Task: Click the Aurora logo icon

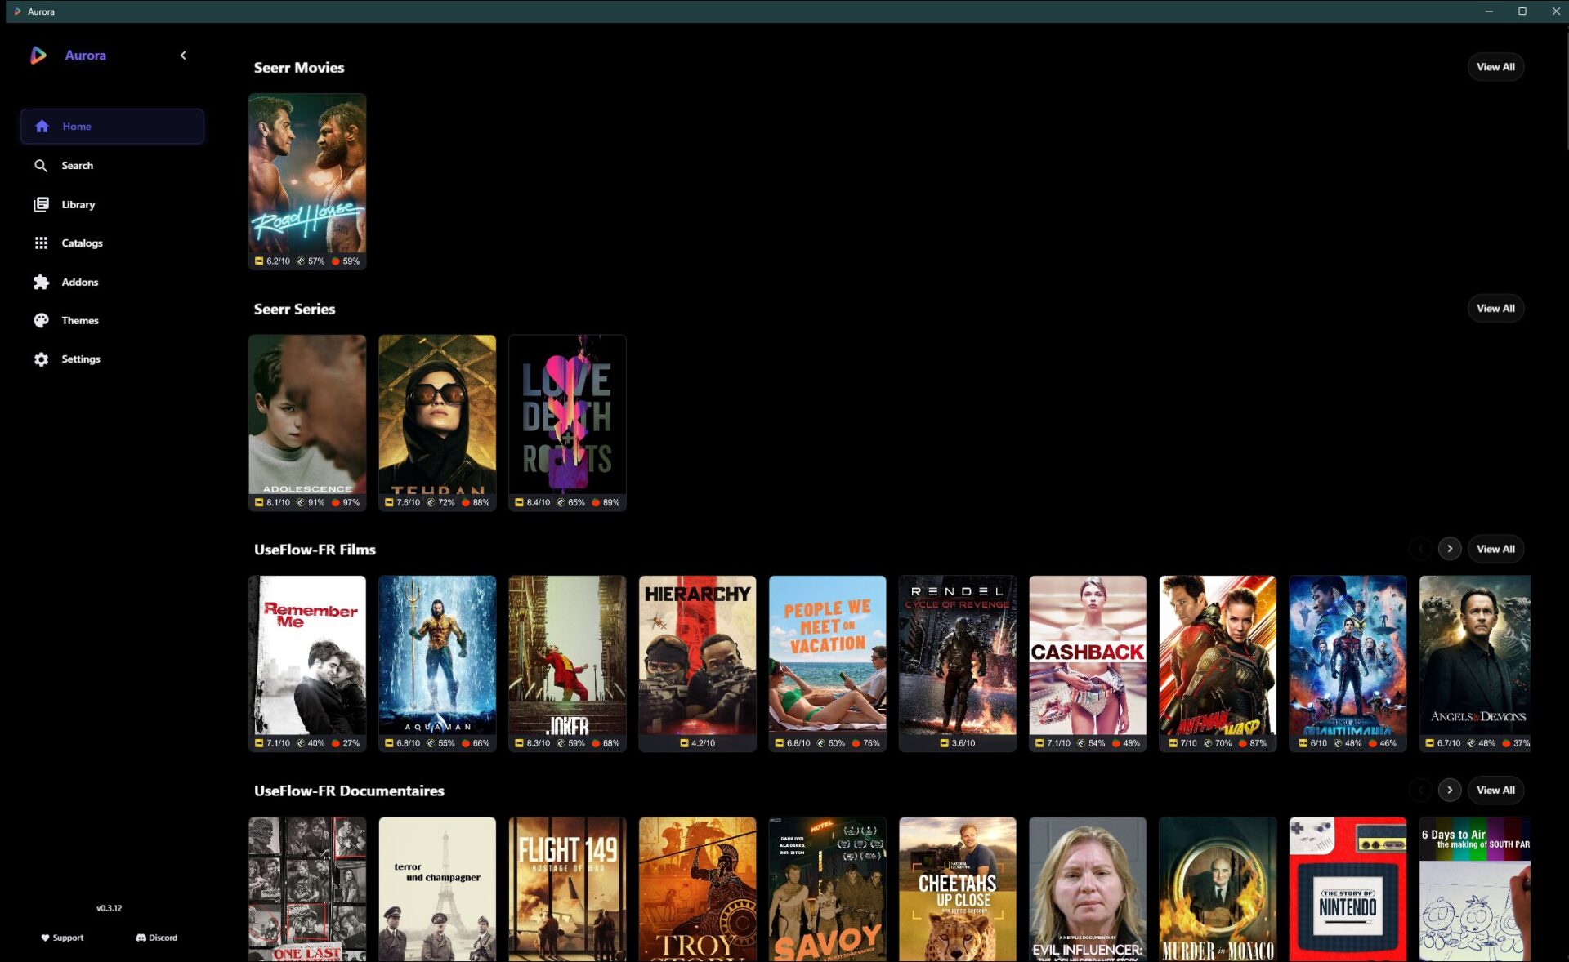Action: (x=38, y=56)
